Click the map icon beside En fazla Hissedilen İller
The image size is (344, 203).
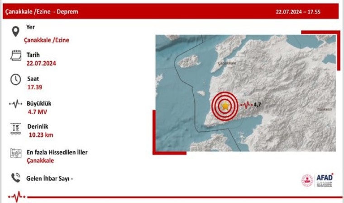(x=15, y=153)
